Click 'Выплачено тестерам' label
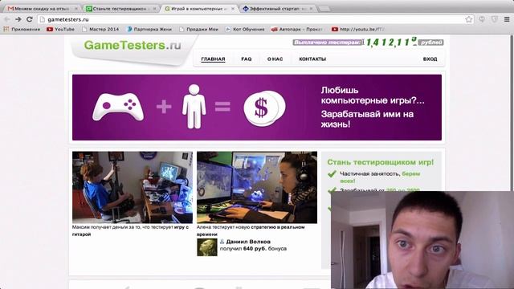514x289 pixels. pyautogui.click(x=327, y=43)
